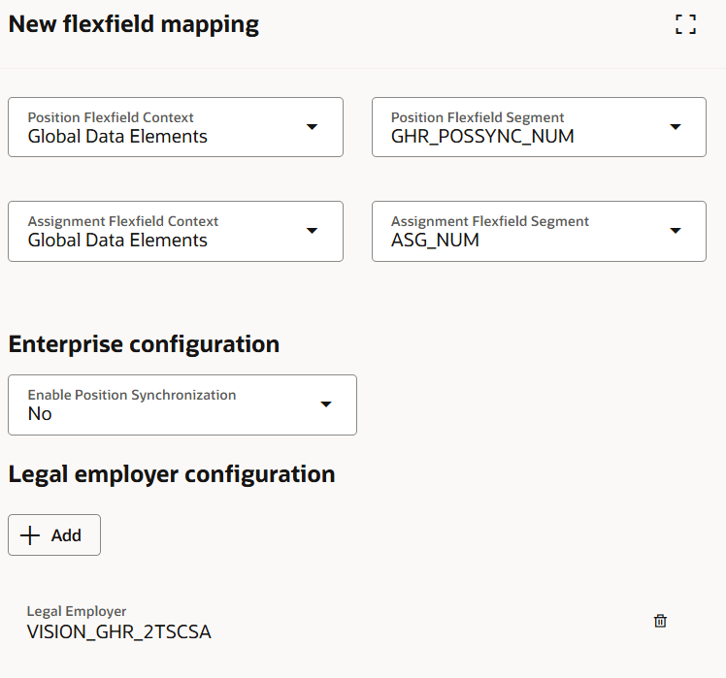Screen dimensions: 726x678
Task: Select the Assignment Flexfield Context value field
Action: point(117,241)
